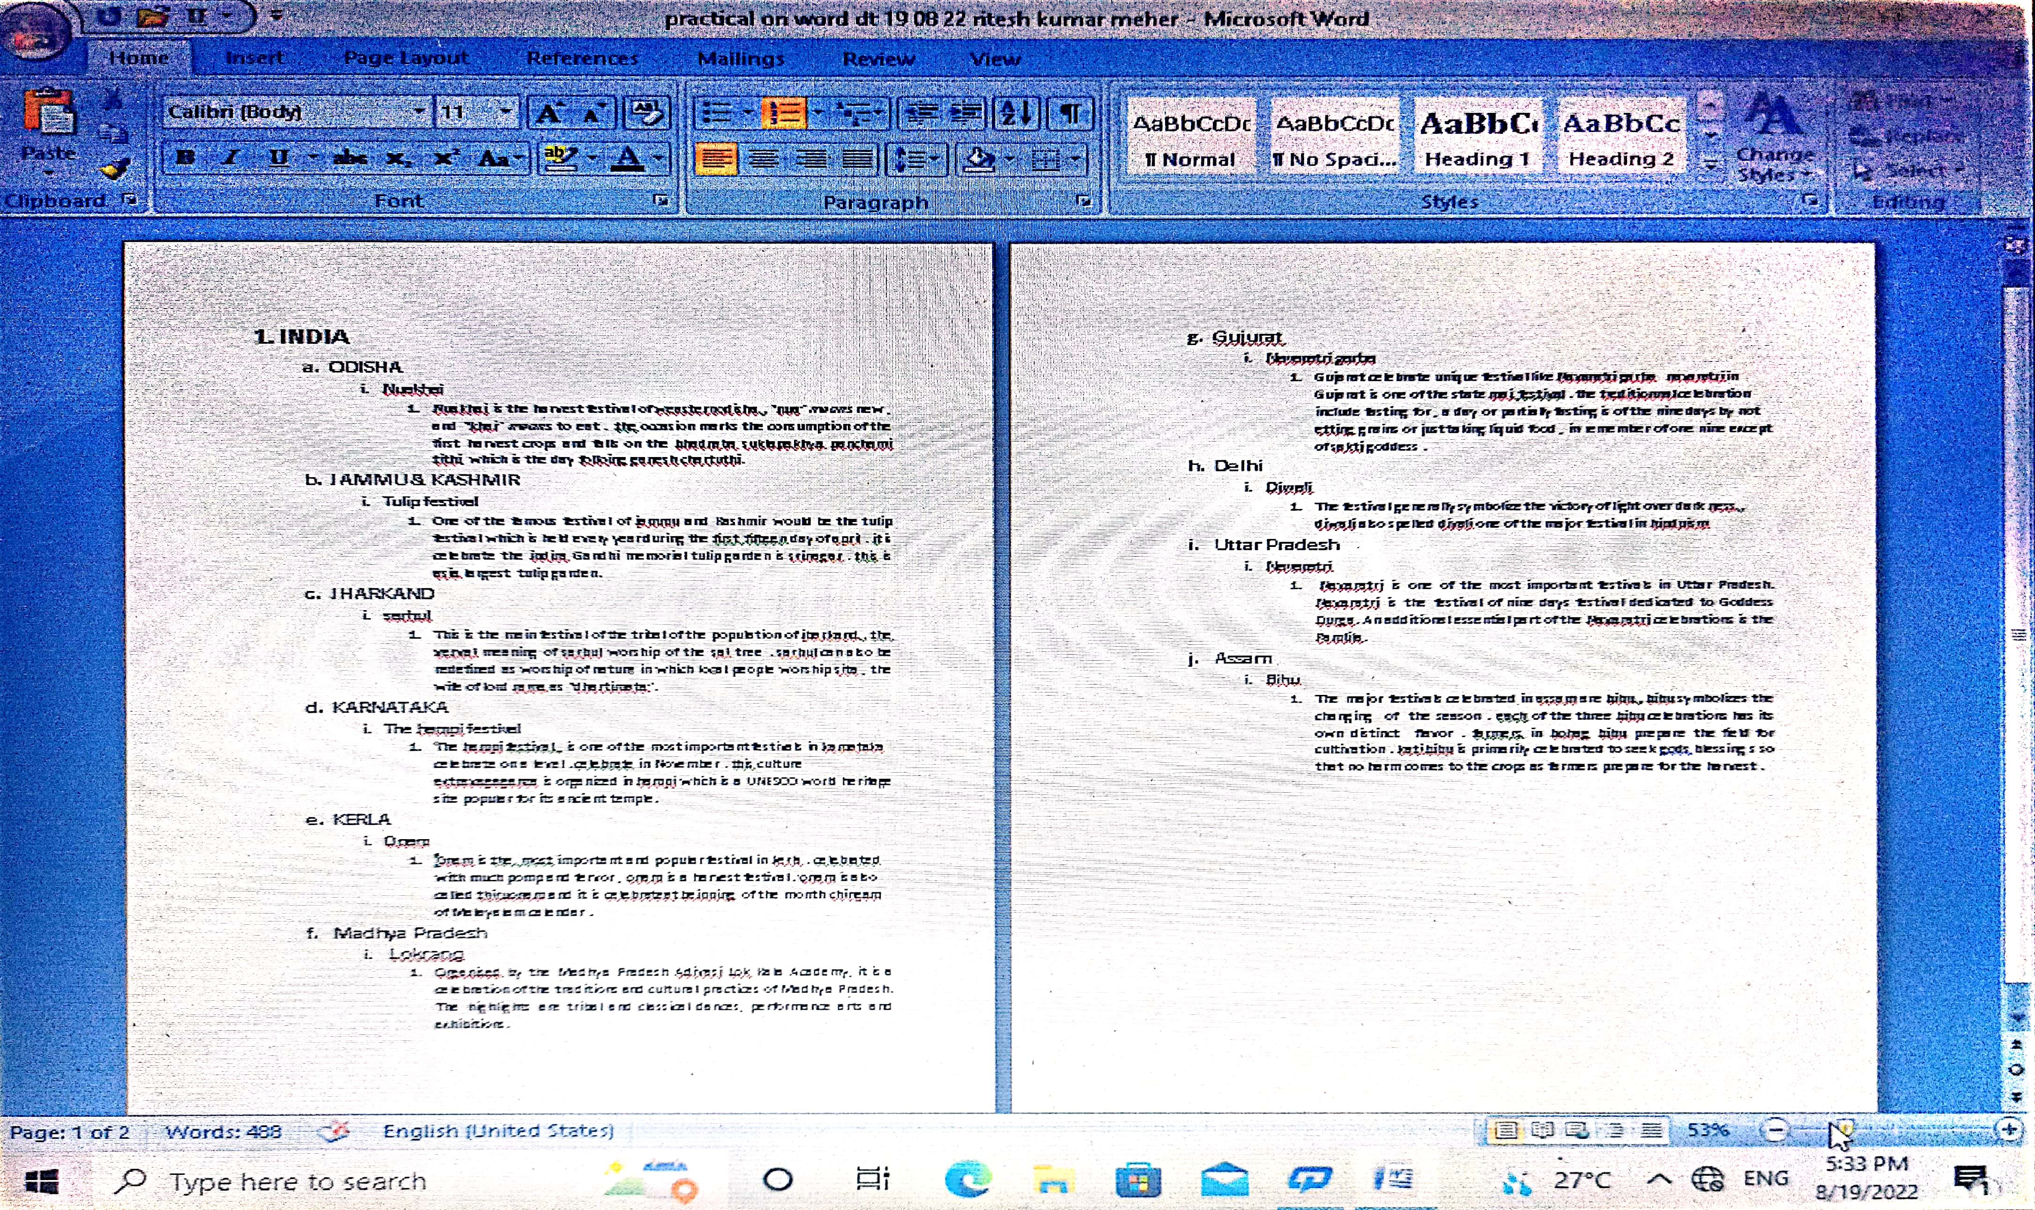The height and width of the screenshot is (1210, 2035).
Task: Switch to the Page Layout tab
Action: (405, 58)
